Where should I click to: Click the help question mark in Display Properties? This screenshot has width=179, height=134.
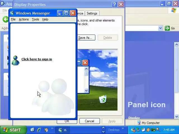[114, 4]
